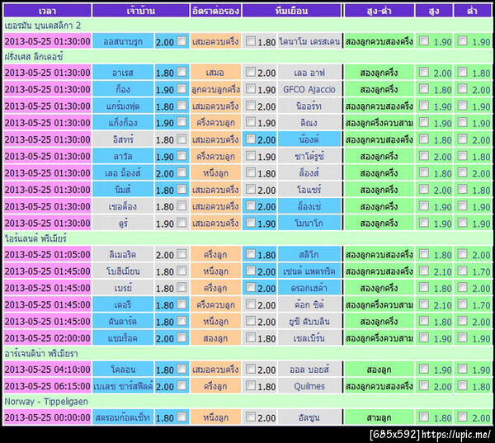Click the time cell '2013-05-25 00:00:00'

[x=47, y=417]
